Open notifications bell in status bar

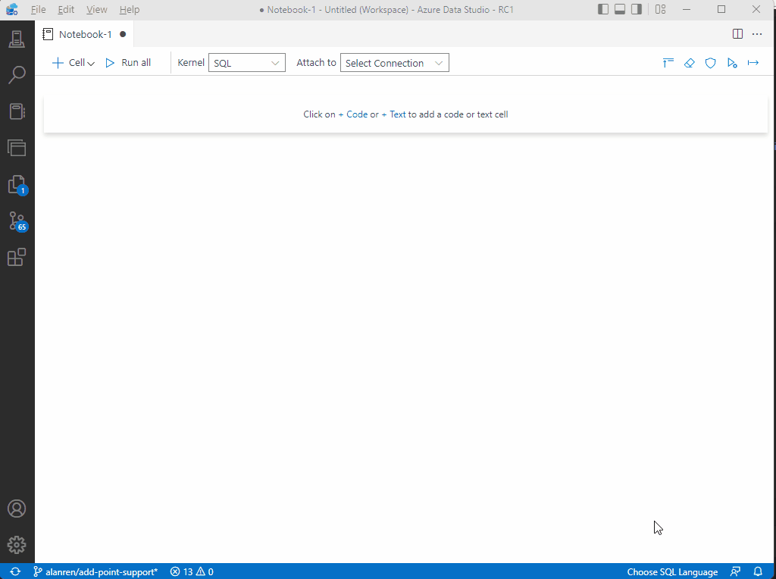758,572
